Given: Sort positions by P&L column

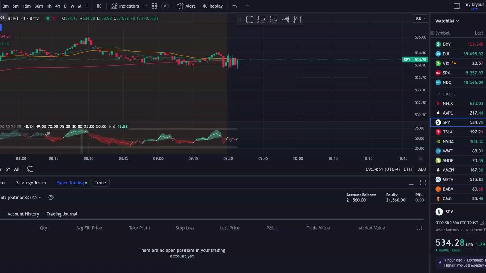Looking at the screenshot, I should click(x=272, y=228).
